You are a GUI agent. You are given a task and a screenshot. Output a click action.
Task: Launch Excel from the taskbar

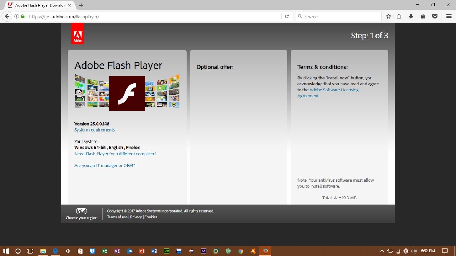tap(105, 251)
